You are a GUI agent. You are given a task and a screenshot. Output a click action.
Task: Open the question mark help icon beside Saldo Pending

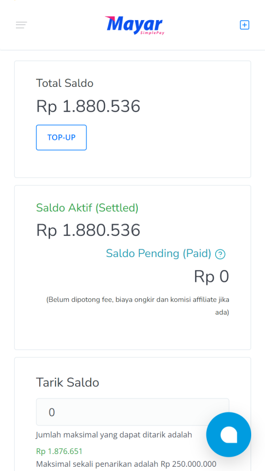[220, 254]
